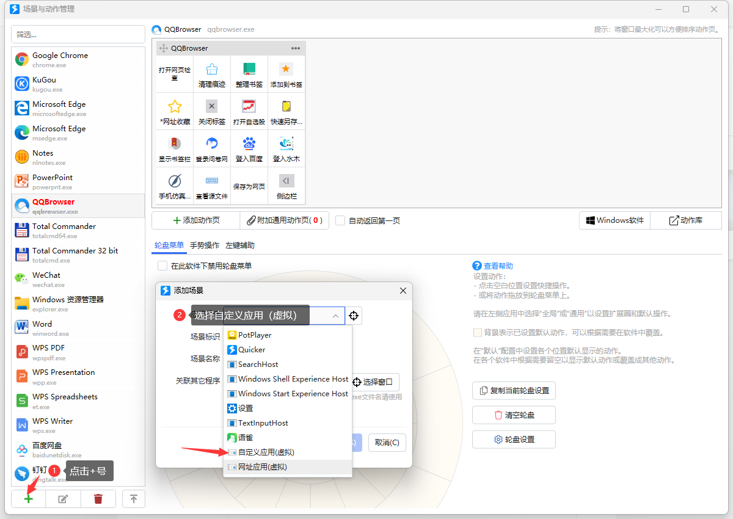Click the 显示书签栏 action icon
Viewport: 733px width, 519px height.
coord(175,143)
